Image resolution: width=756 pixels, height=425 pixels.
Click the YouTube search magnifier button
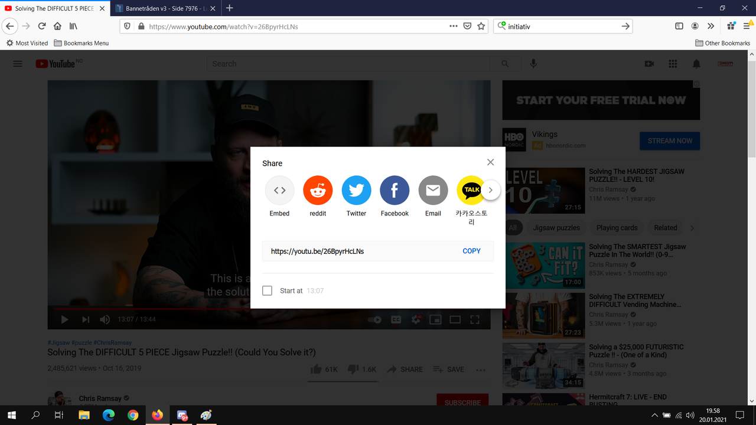[505, 64]
